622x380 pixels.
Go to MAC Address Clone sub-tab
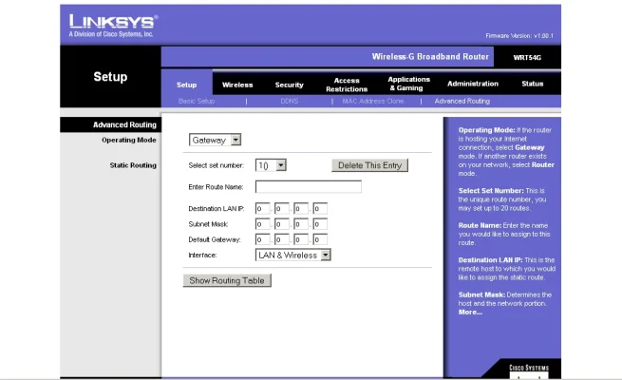[372, 101]
